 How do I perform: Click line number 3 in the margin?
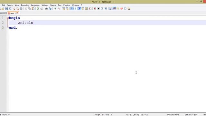(x=3, y=28)
